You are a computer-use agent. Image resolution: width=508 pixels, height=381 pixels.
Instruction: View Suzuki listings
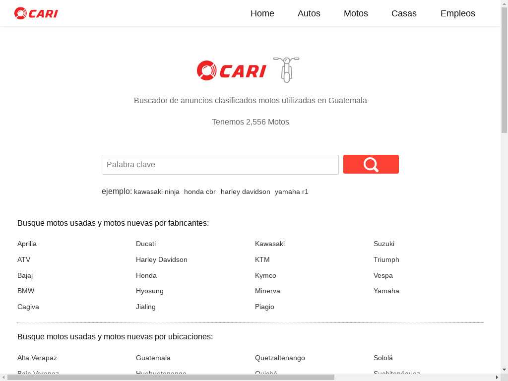[x=383, y=244]
